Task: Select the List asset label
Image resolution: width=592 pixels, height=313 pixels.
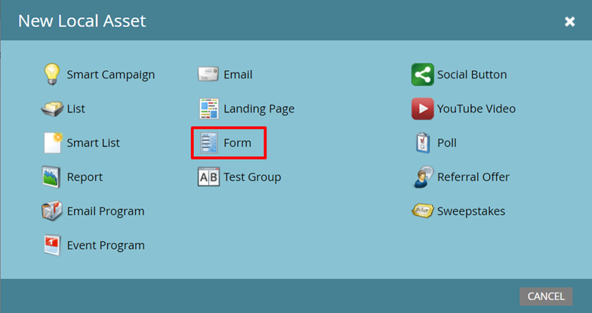Action: point(76,109)
